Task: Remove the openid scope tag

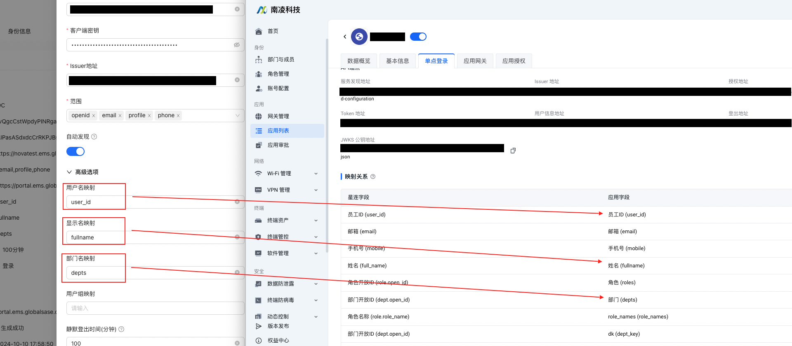Action: pyautogui.click(x=94, y=116)
